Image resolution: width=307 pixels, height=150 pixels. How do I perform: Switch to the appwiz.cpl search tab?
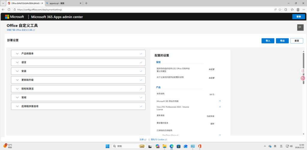(61, 3)
